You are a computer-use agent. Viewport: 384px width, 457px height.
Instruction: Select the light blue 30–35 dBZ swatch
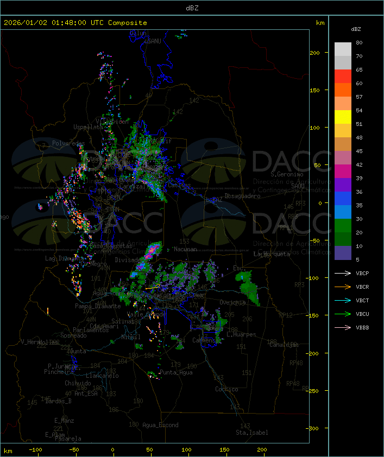point(343,212)
